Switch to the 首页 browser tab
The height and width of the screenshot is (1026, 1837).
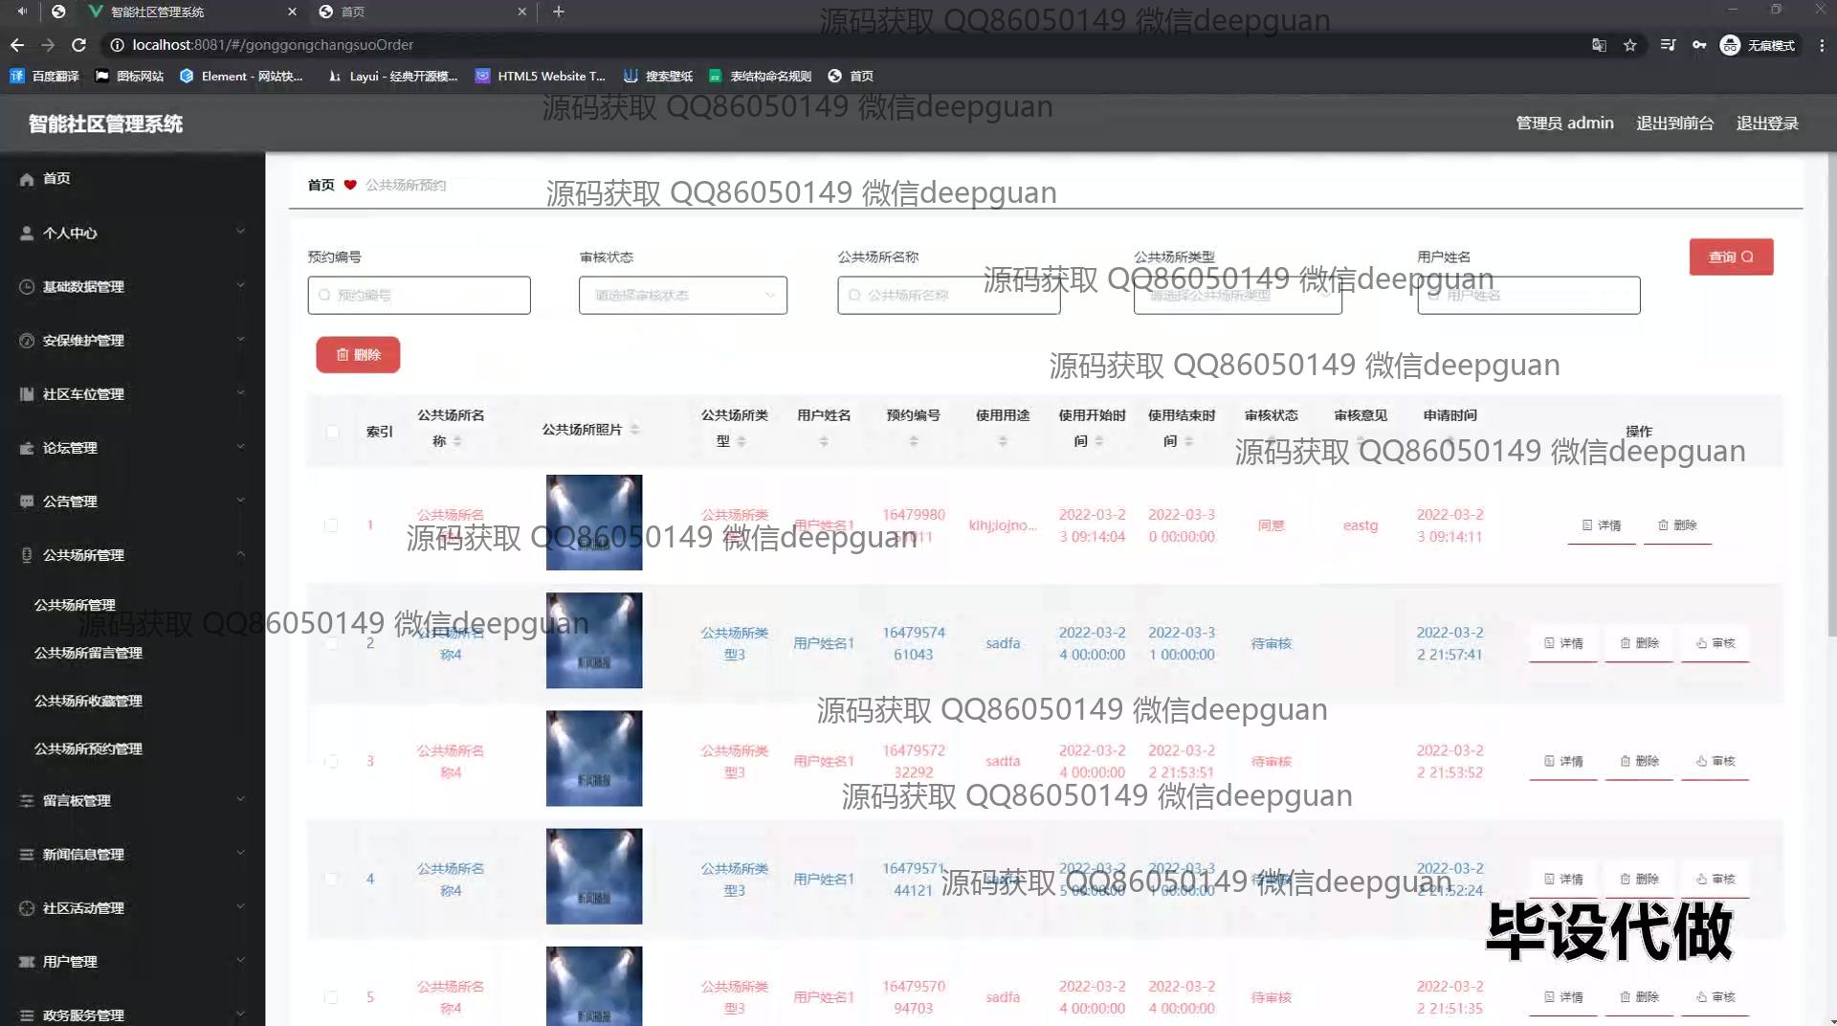click(x=421, y=12)
